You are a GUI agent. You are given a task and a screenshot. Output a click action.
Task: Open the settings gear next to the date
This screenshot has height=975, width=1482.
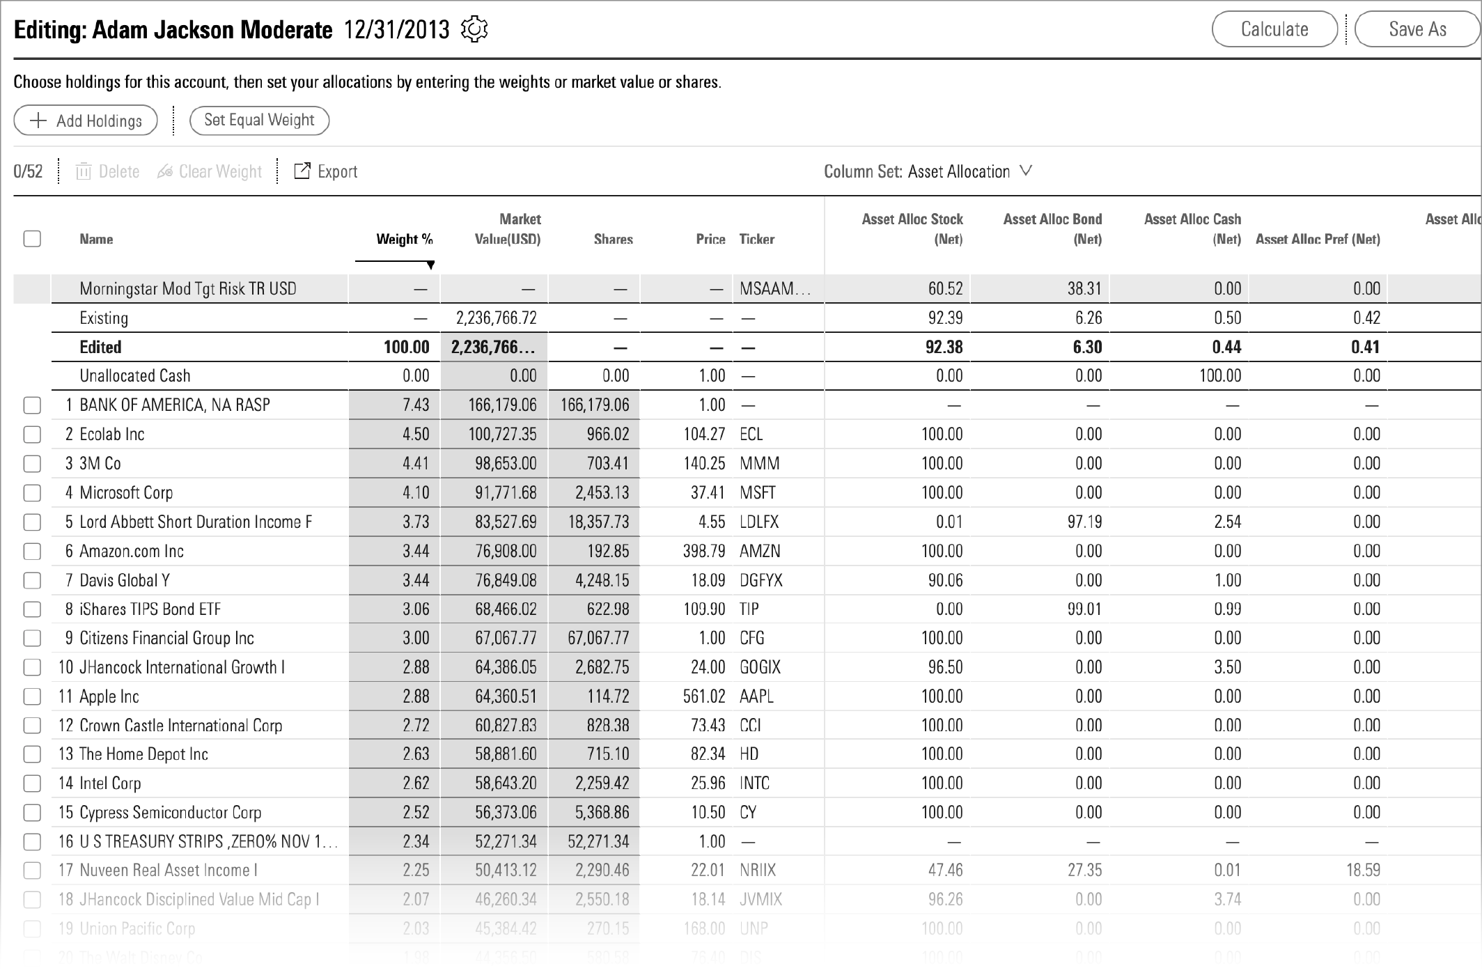pyautogui.click(x=474, y=29)
